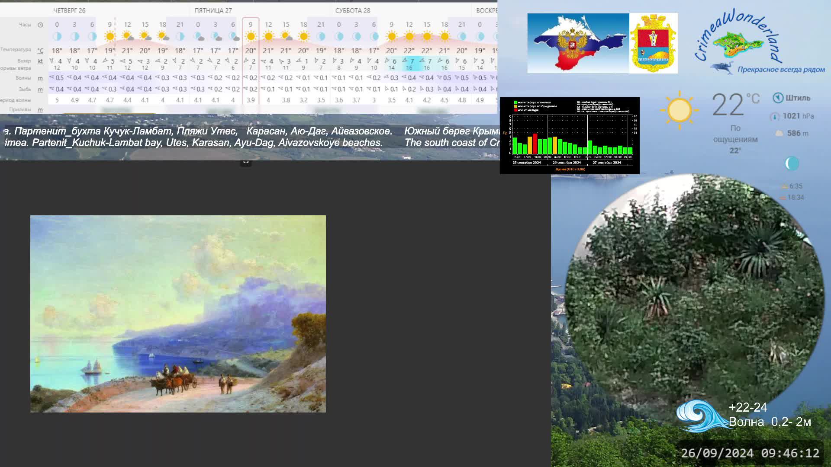This screenshot has height=467, width=831.
Task: Click the '27 сентября 2024' chart date label
Action: (x=607, y=163)
